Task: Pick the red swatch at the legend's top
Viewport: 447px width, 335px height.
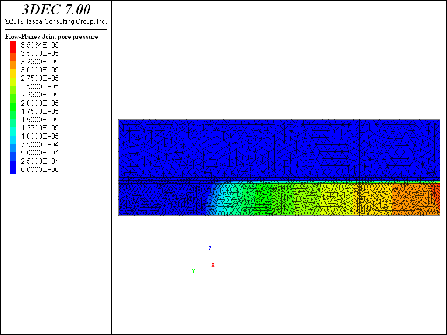Action: (x=14, y=47)
